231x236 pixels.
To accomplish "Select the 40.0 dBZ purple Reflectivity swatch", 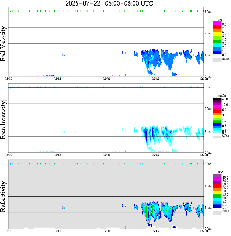I will 217,176.
